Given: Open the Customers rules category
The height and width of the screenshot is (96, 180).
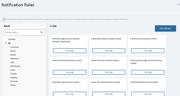Looking at the screenshot, I should 14,47.
